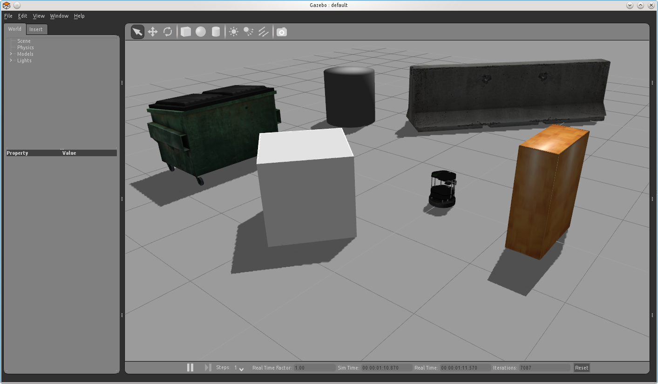658x384 pixels.
Task: Insert a sphere shape from toolbar
Action: click(x=201, y=32)
